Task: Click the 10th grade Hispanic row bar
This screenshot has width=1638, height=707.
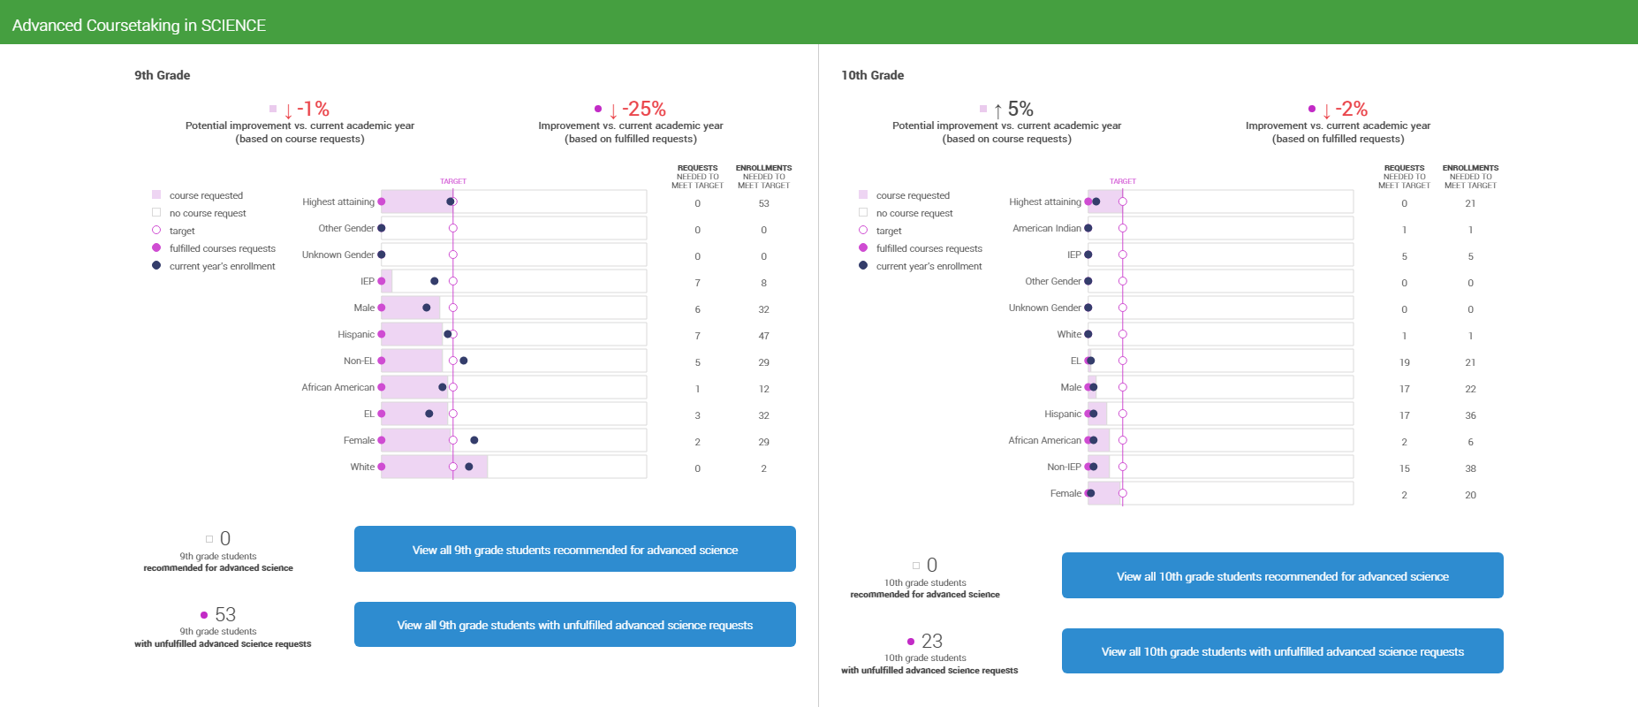Action: (1220, 414)
